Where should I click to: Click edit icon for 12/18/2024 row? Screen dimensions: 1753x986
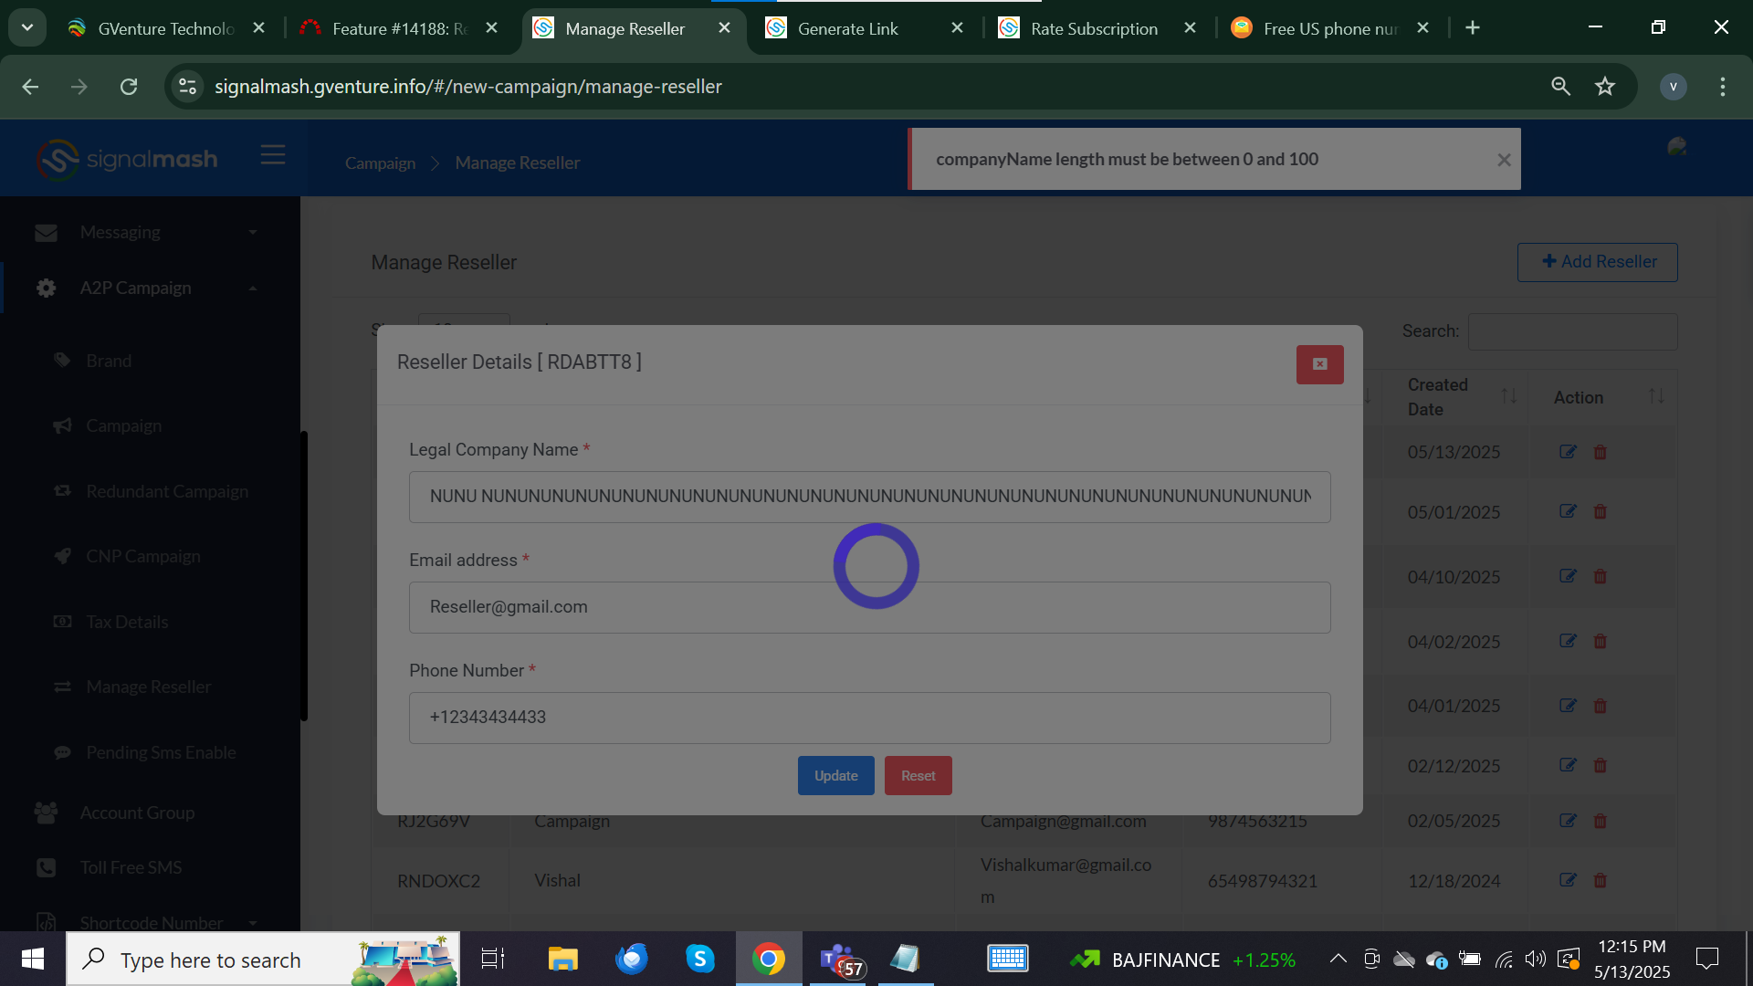[x=1568, y=880]
